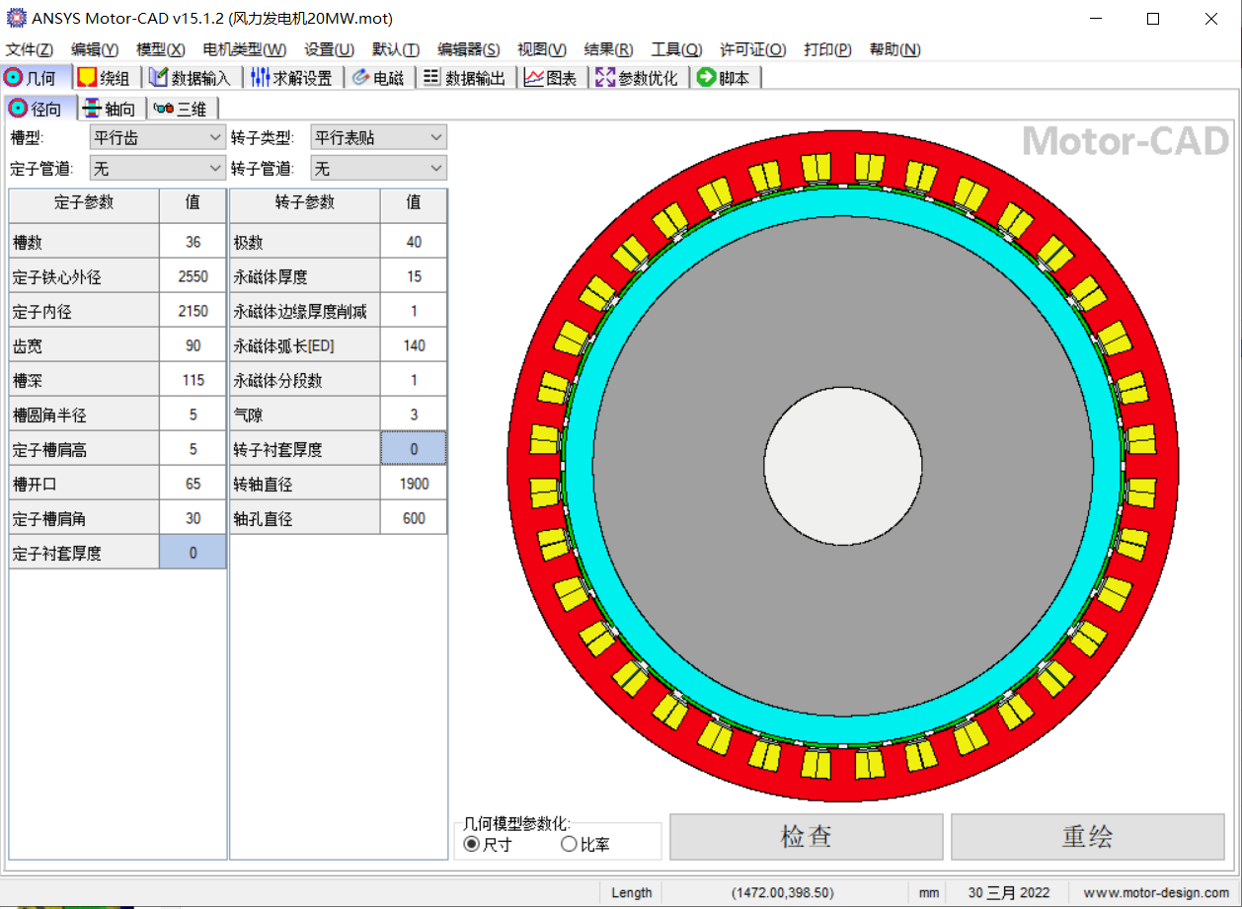1242x909 pixels.
Task: Click the 槽数 value field 36
Action: point(193,242)
